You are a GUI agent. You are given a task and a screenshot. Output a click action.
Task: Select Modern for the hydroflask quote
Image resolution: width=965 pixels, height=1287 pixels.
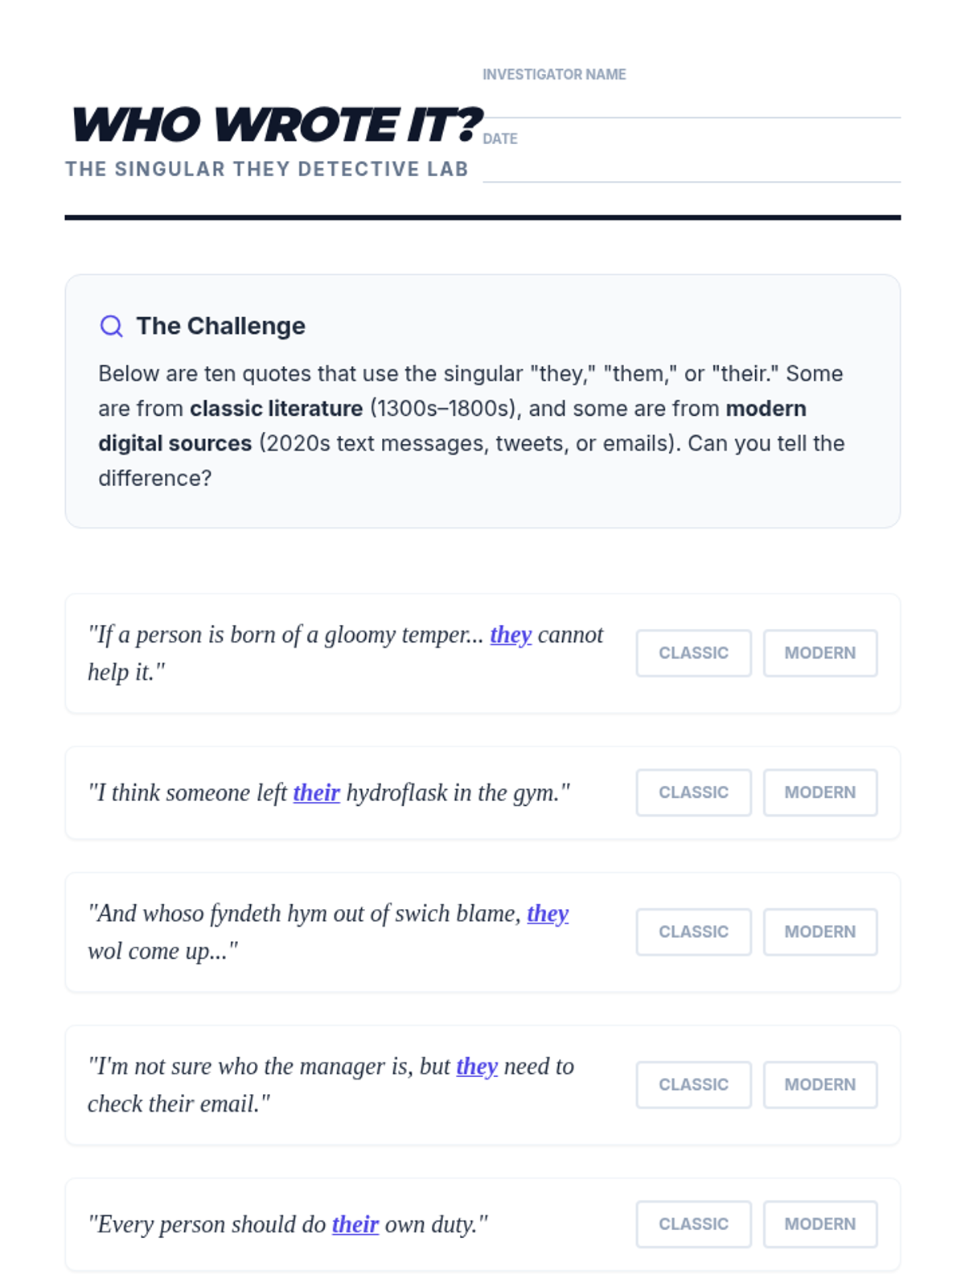click(820, 792)
